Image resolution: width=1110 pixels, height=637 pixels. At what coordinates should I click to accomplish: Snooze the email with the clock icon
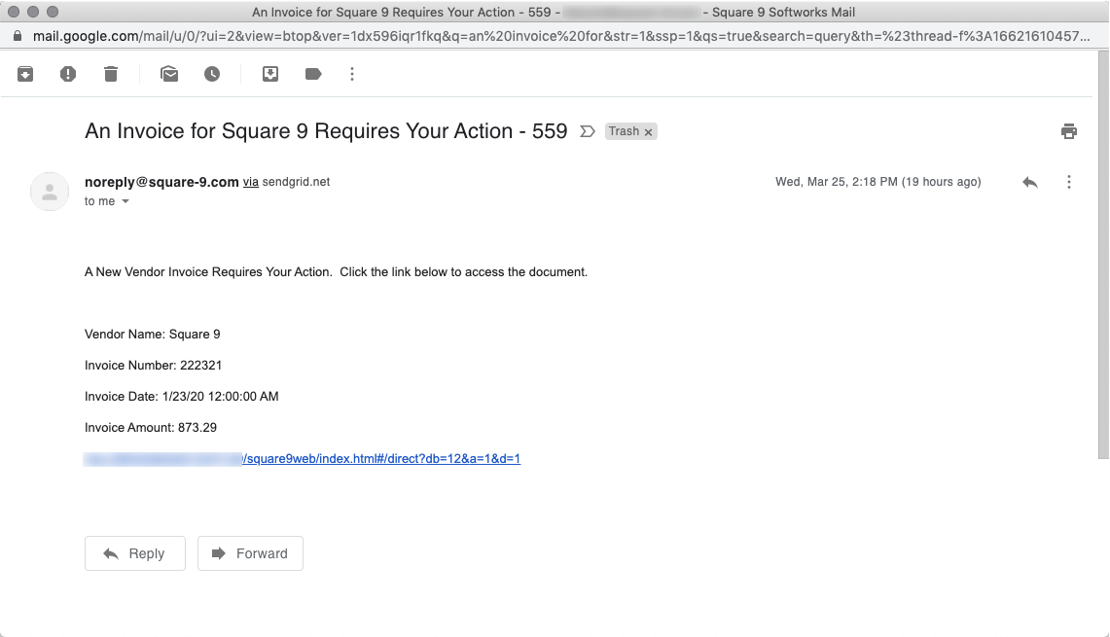pyautogui.click(x=212, y=74)
